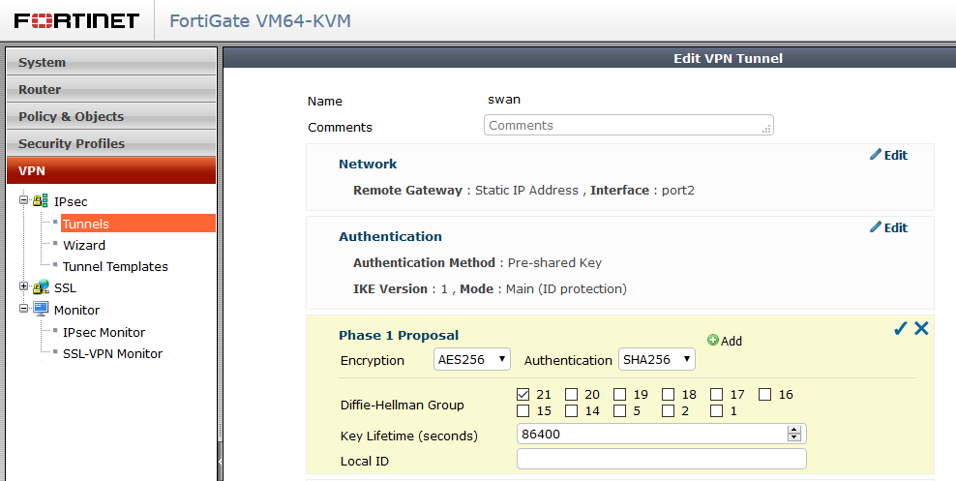Click the pencil Edit icon for Authentication
Viewport: 956px width, 481px height.
point(876,227)
